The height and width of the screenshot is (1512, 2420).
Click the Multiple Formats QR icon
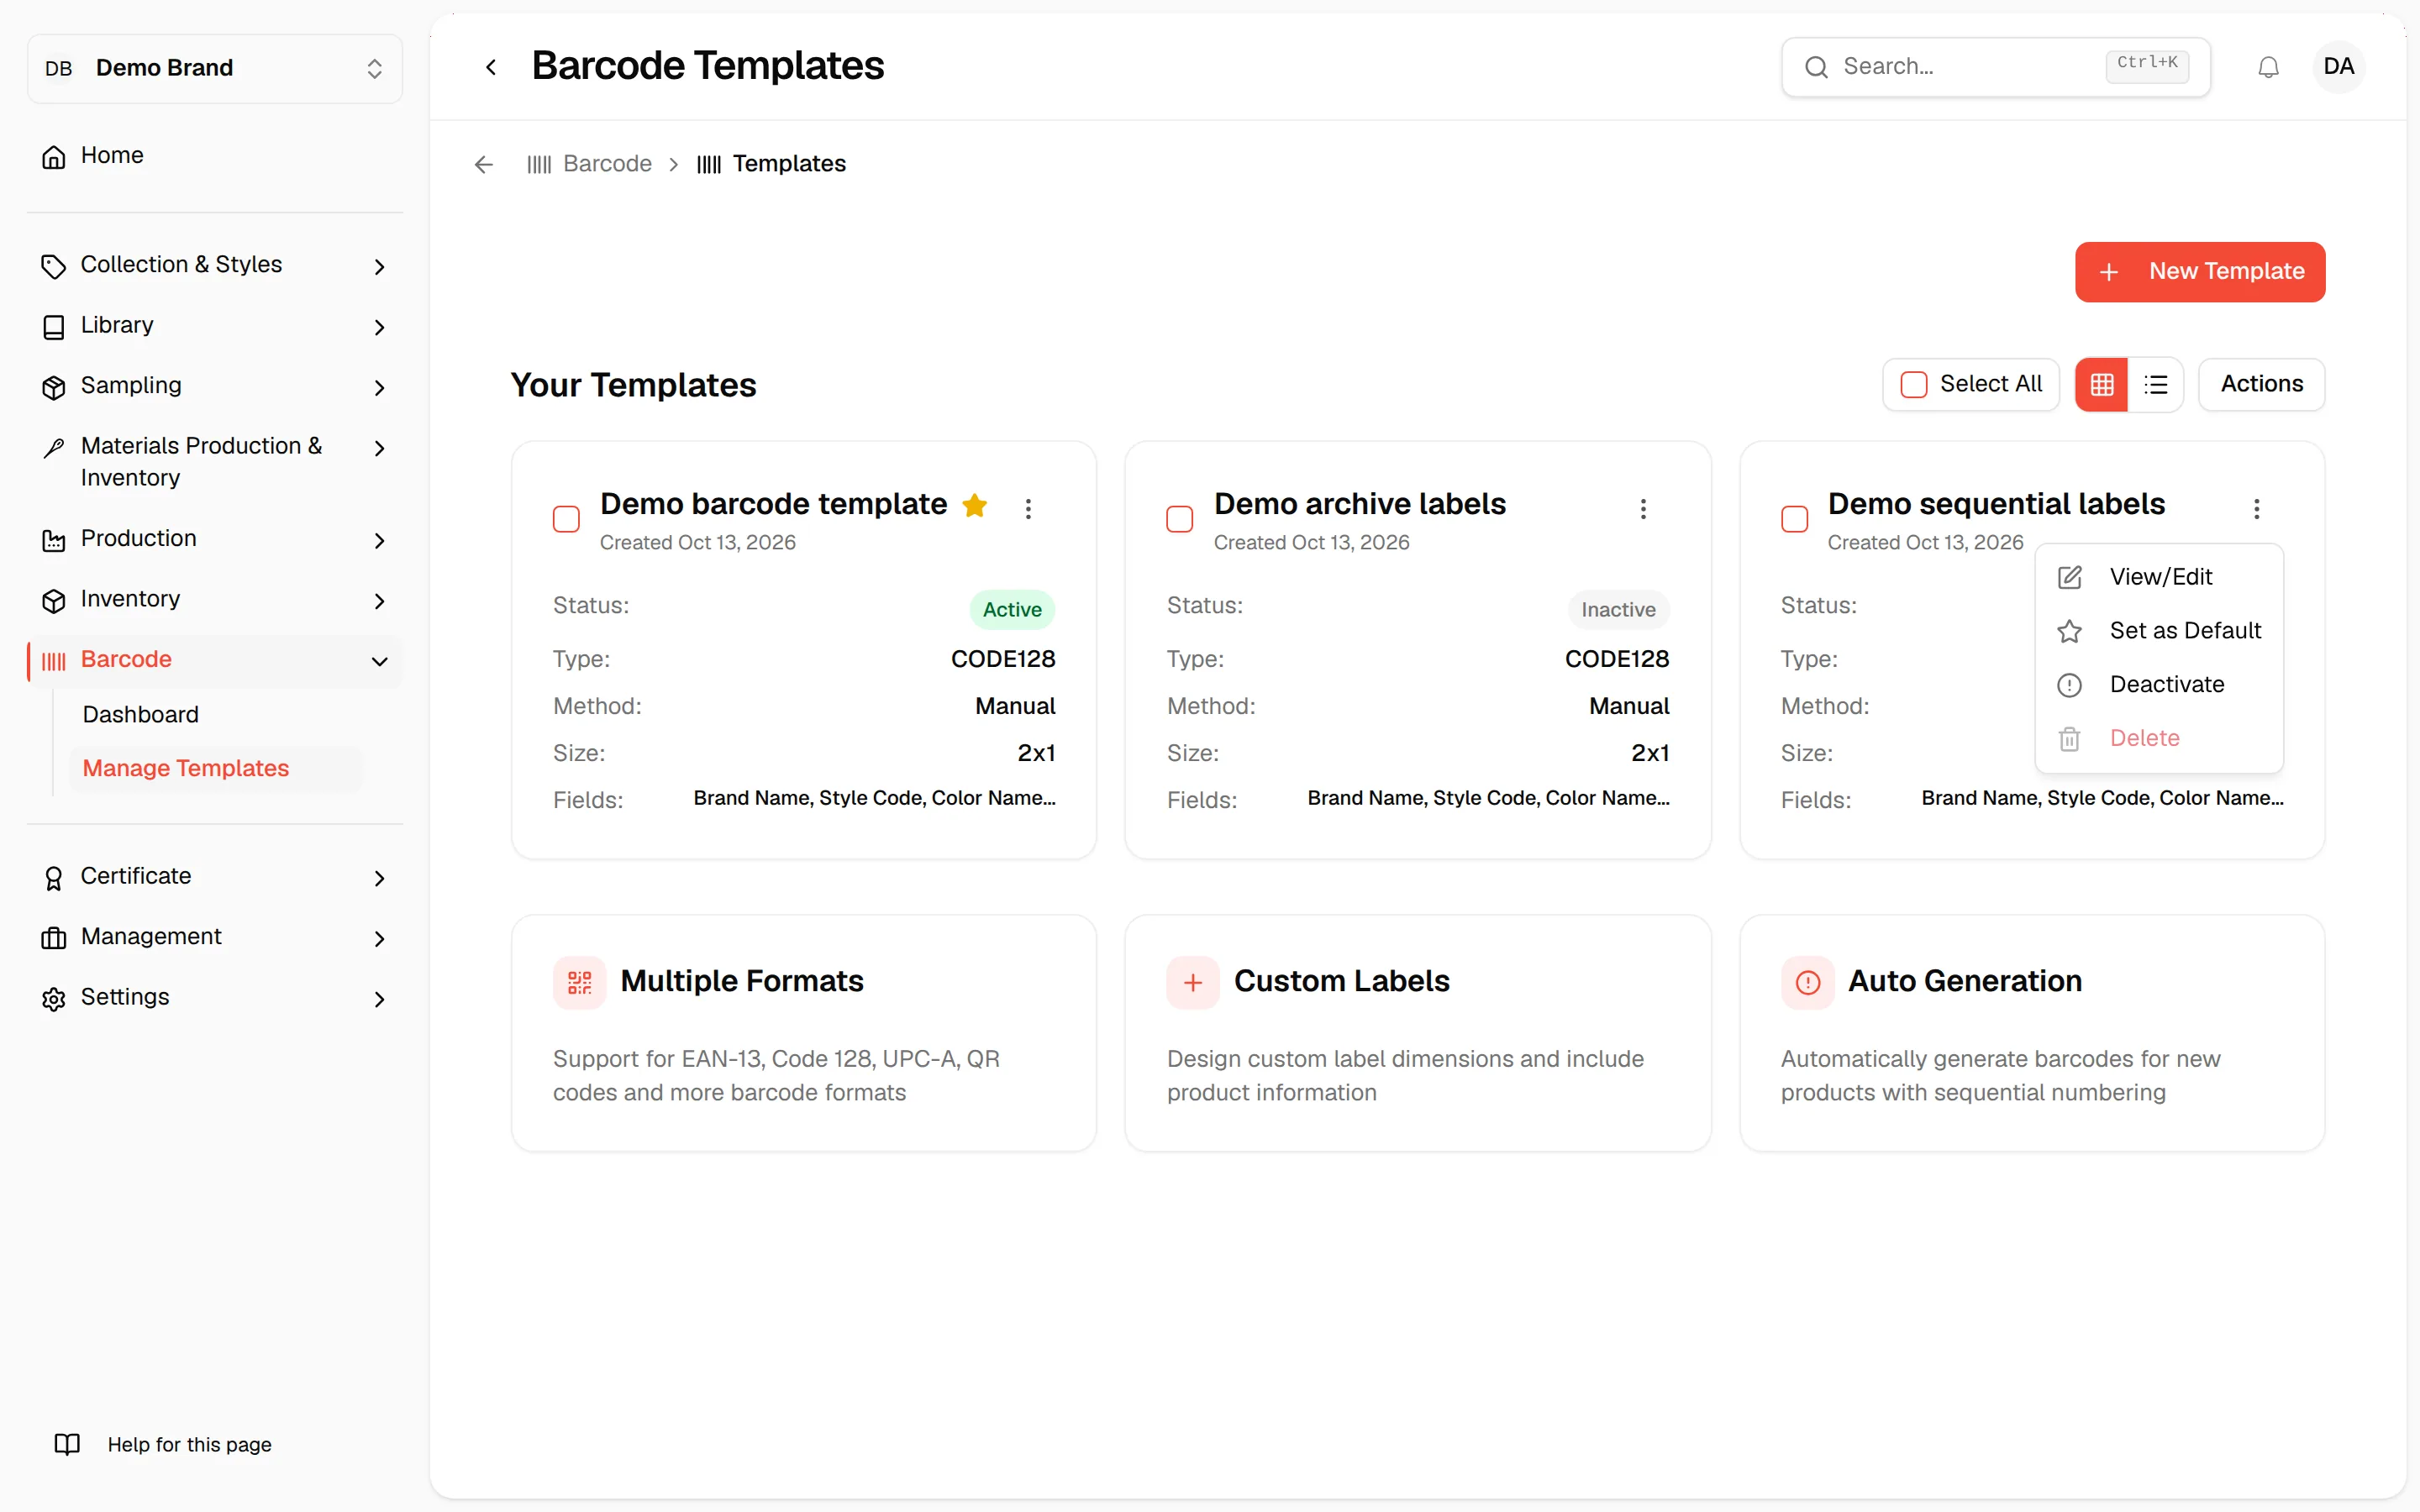[x=579, y=982]
